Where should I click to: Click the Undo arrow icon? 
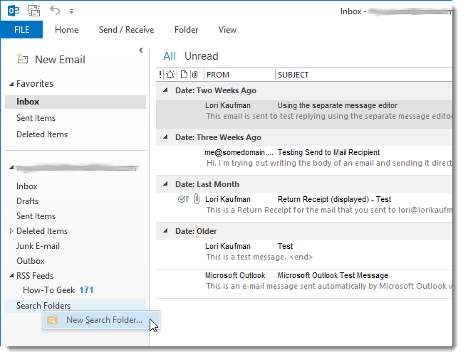coord(55,11)
